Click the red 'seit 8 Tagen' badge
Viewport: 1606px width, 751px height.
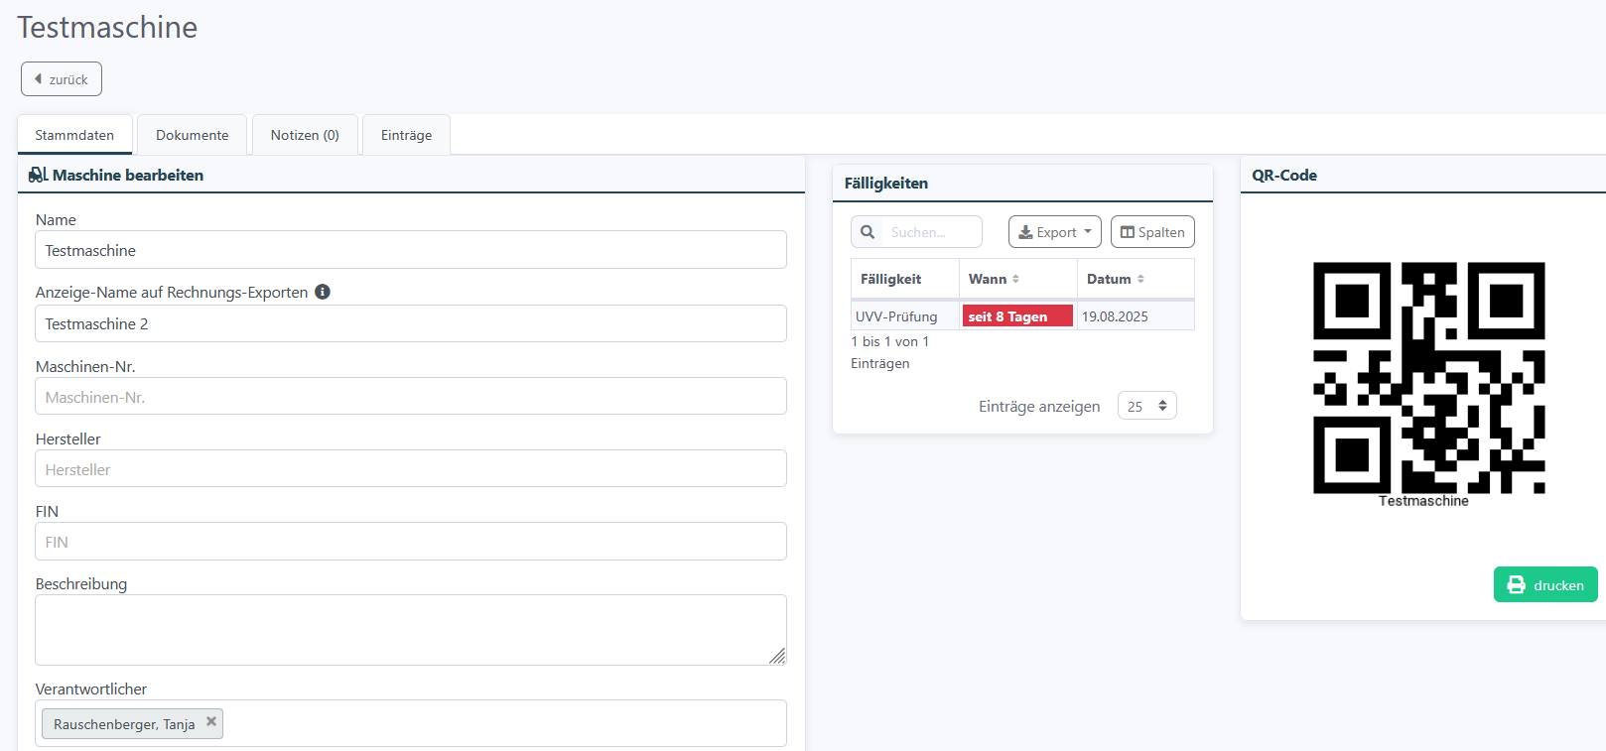pyautogui.click(x=1017, y=316)
